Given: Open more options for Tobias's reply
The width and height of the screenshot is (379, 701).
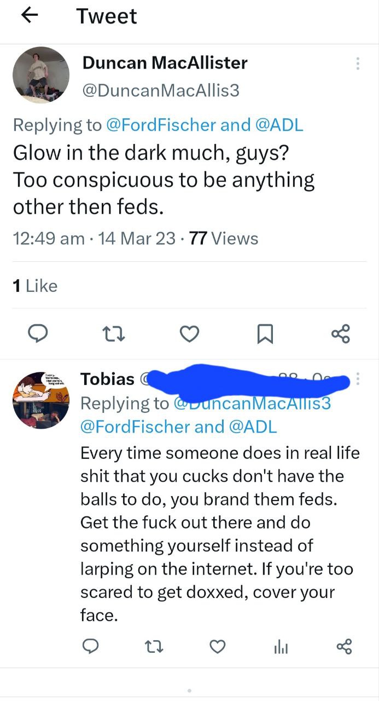Looking at the screenshot, I should point(358,379).
